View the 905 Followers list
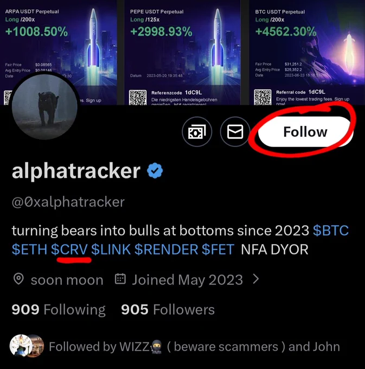This screenshot has width=365, height=369. click(x=168, y=309)
